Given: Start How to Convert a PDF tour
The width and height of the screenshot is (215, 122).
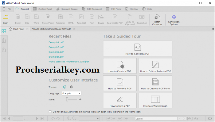Looking at the screenshot, I should [x=138, y=48].
